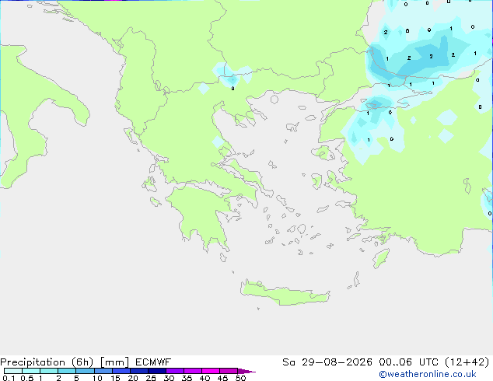Screen dimensions: 493x381
Task: Click the 0.1–0.5 mm palest legend swatch
Action: 13,371
